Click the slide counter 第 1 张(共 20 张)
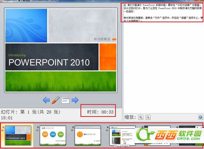Image resolution: width=204 pixels, height=149 pixels. 31,112
